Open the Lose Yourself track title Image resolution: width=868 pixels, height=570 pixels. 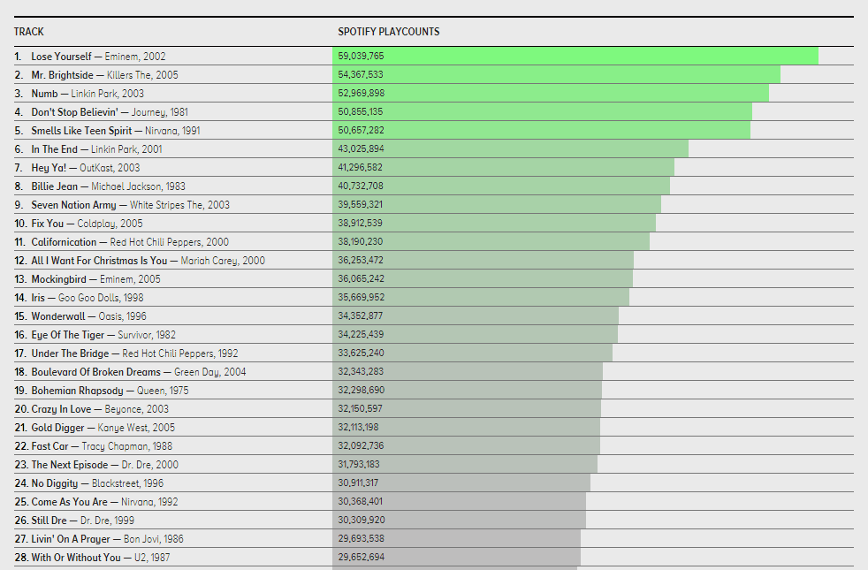click(61, 57)
